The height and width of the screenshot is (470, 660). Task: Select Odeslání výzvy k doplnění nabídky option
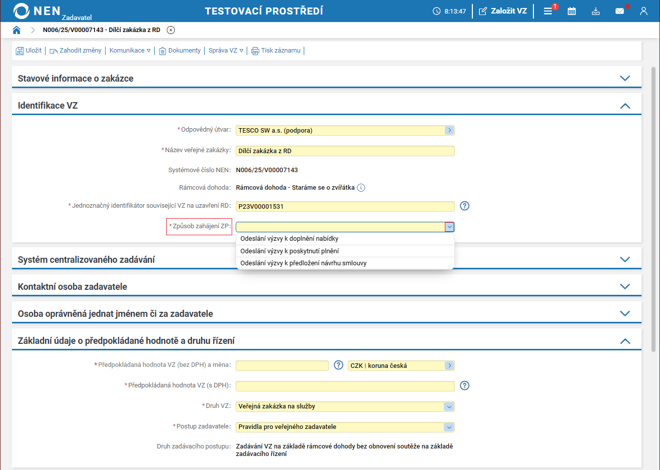[x=289, y=239]
